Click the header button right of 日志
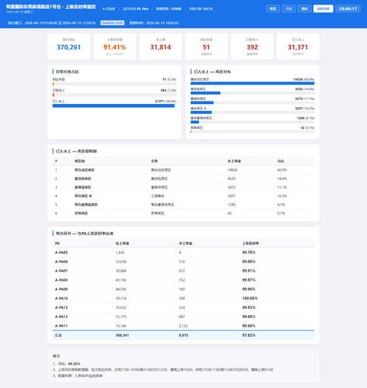367x388 pixels. [x=304, y=9]
